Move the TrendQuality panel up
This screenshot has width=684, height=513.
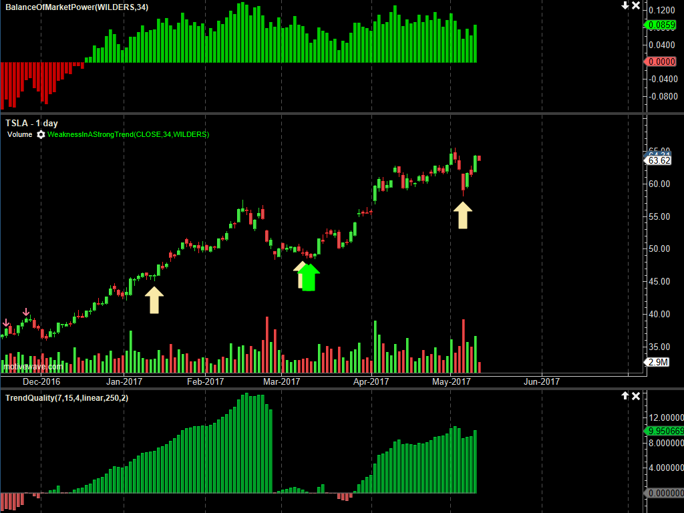[625, 396]
